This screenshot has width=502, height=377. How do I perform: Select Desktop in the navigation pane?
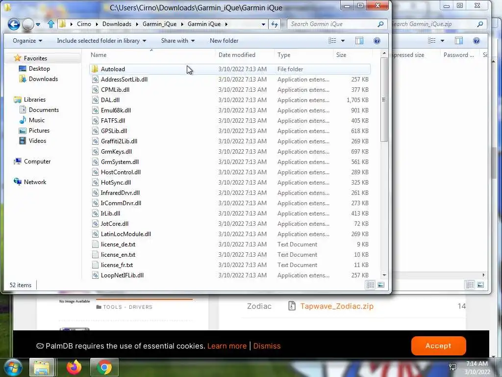(x=39, y=69)
